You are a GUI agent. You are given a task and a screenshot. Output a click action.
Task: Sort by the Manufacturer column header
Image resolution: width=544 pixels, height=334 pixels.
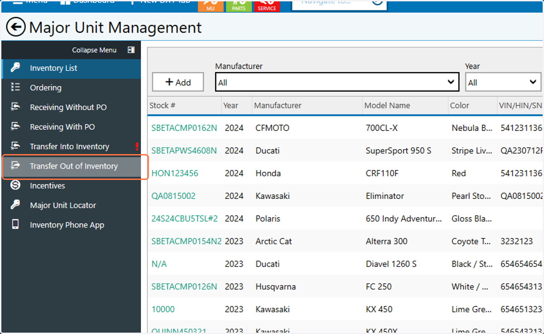[x=277, y=105]
